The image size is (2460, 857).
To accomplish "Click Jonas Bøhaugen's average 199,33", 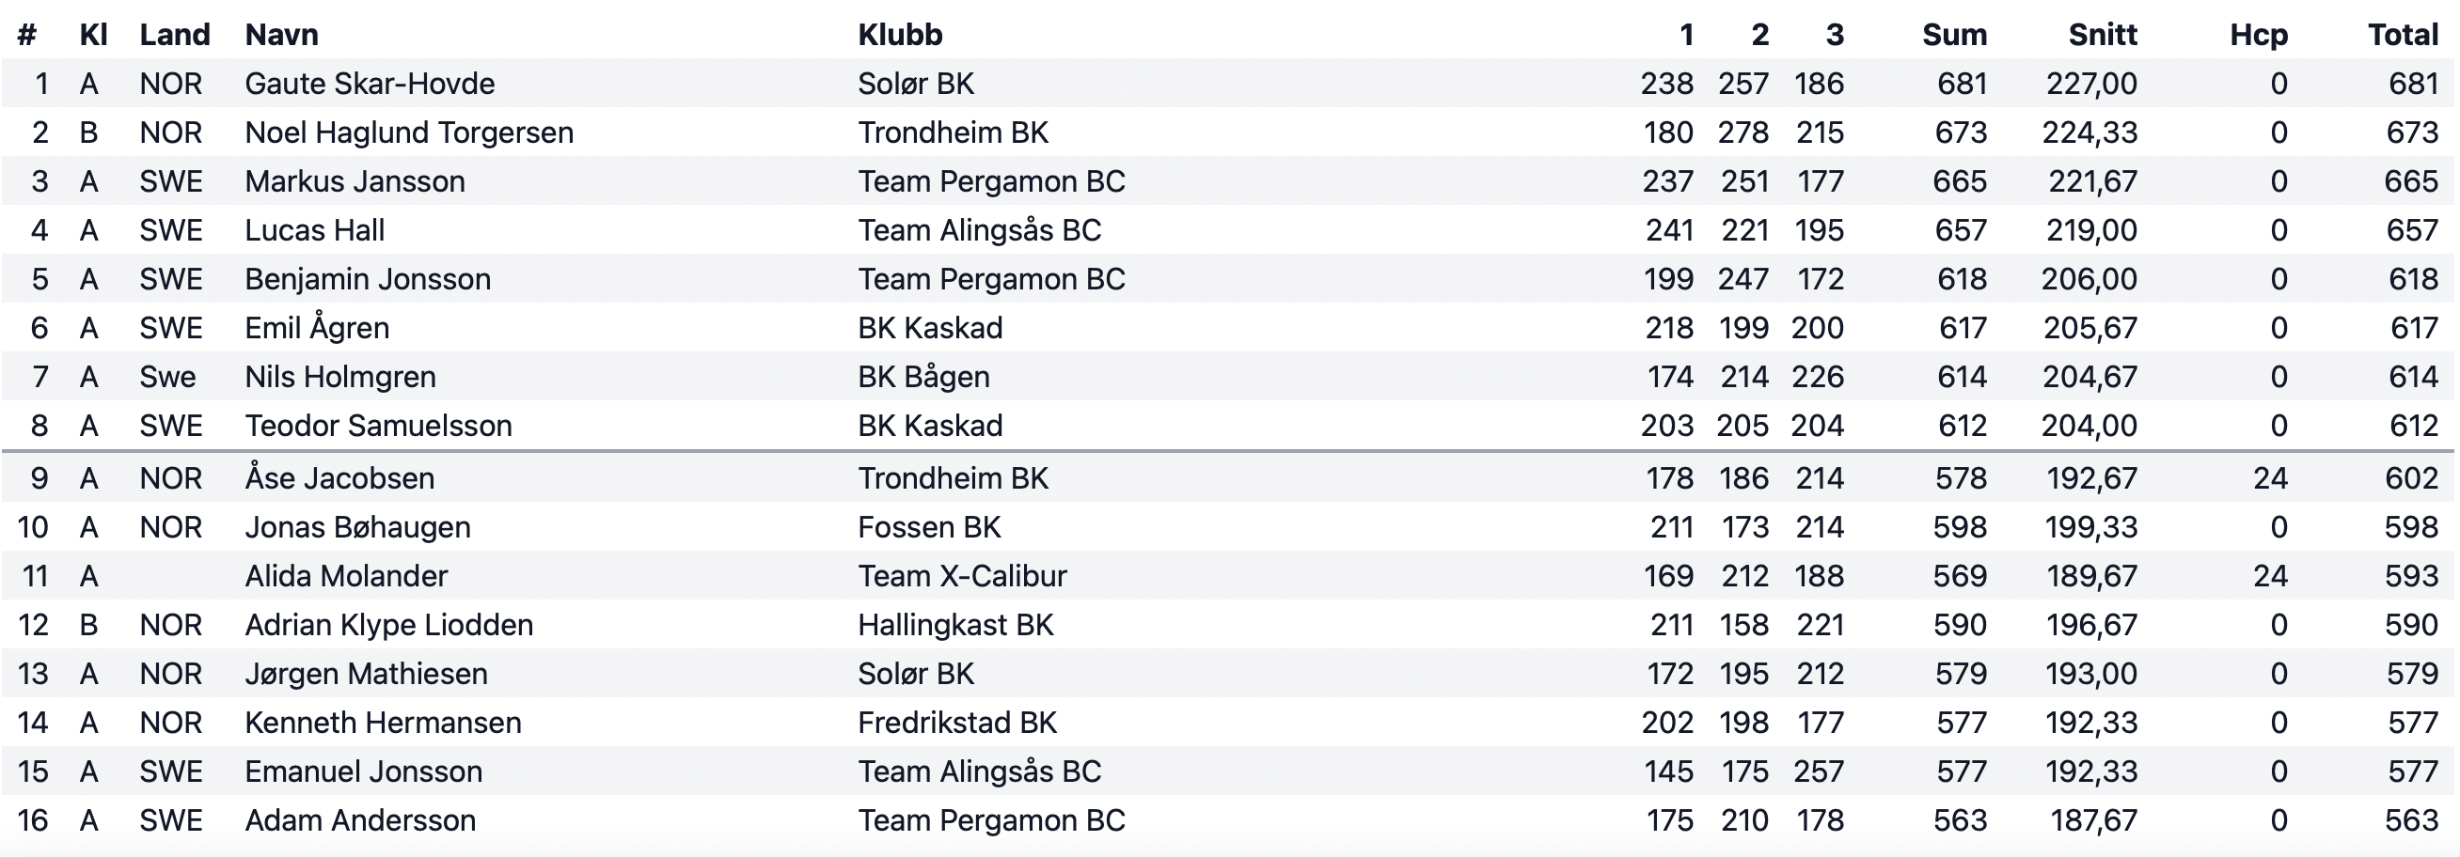I will click(x=2089, y=527).
